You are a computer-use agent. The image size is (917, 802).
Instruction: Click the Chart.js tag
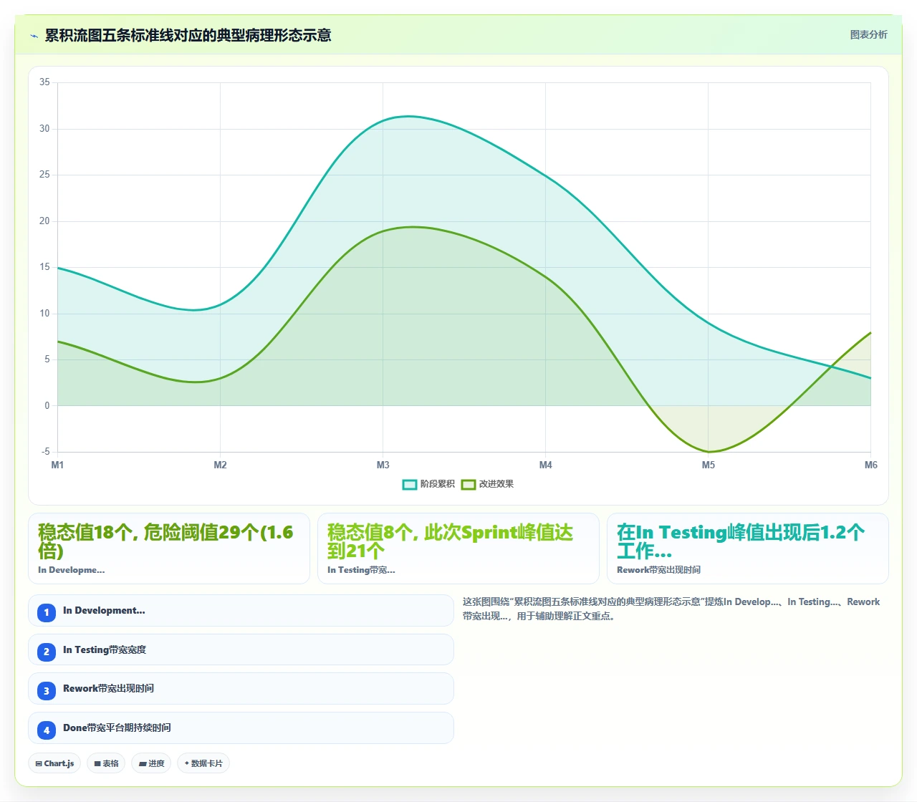coord(54,763)
